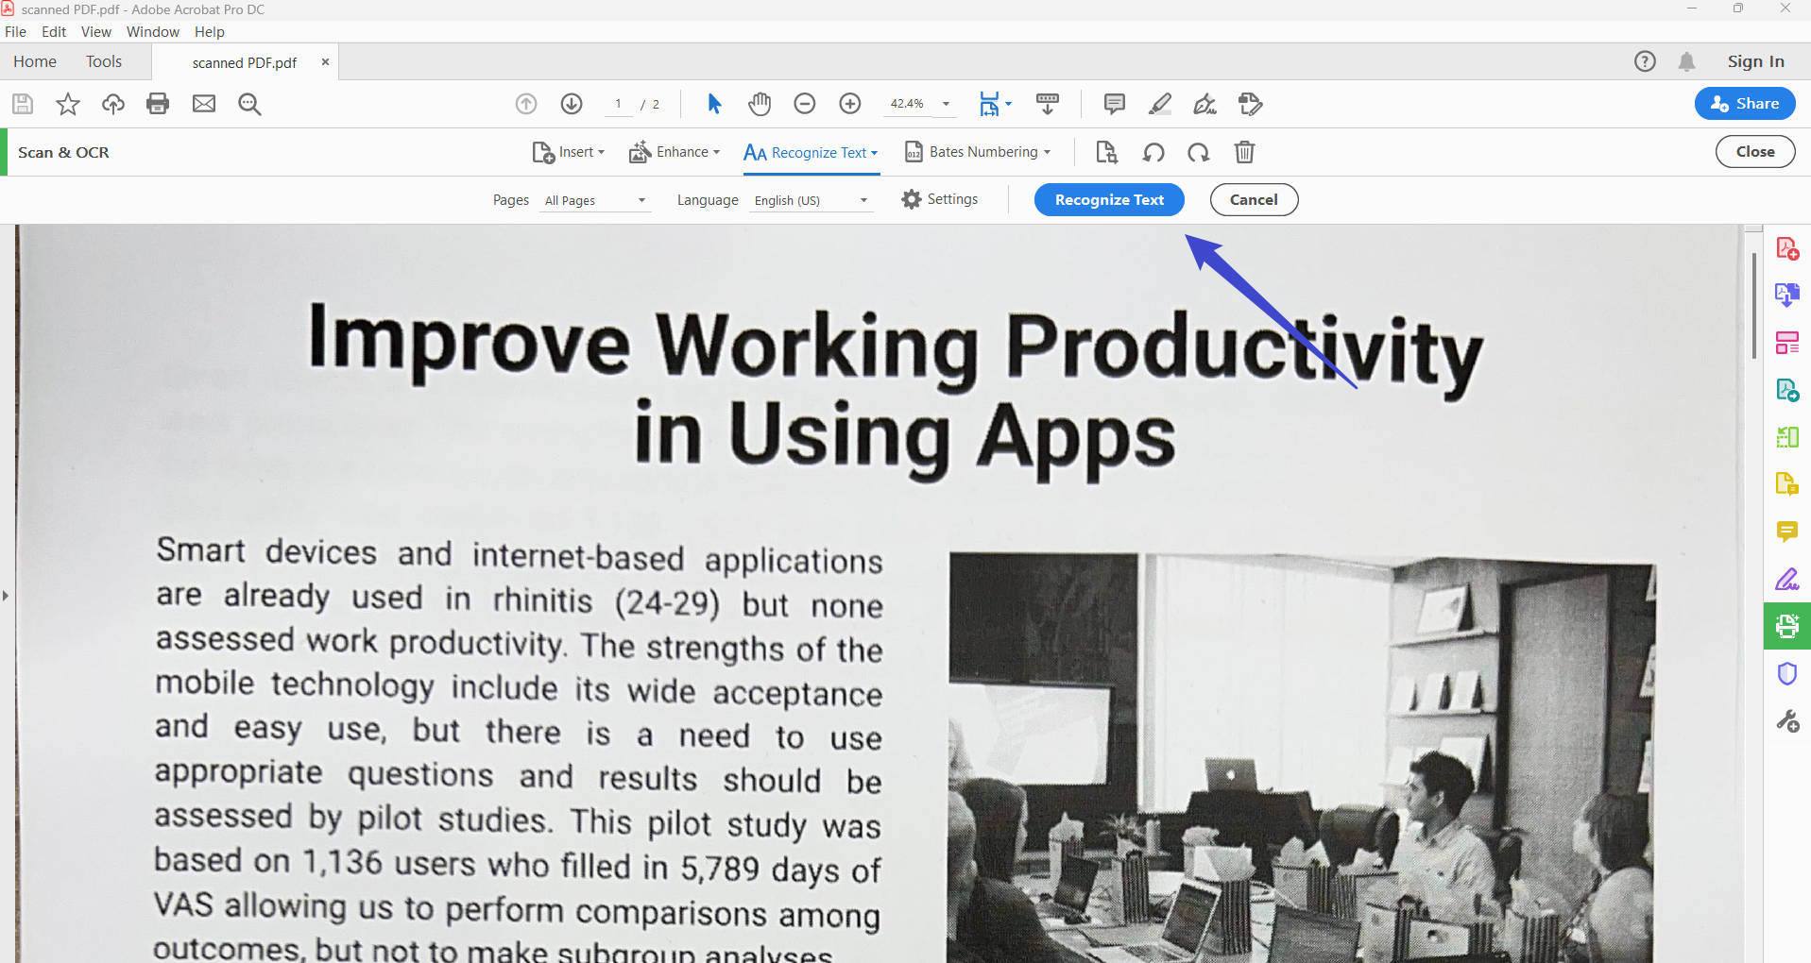
Task: Open the Pages 'All Pages' dropdown
Action: (595, 200)
